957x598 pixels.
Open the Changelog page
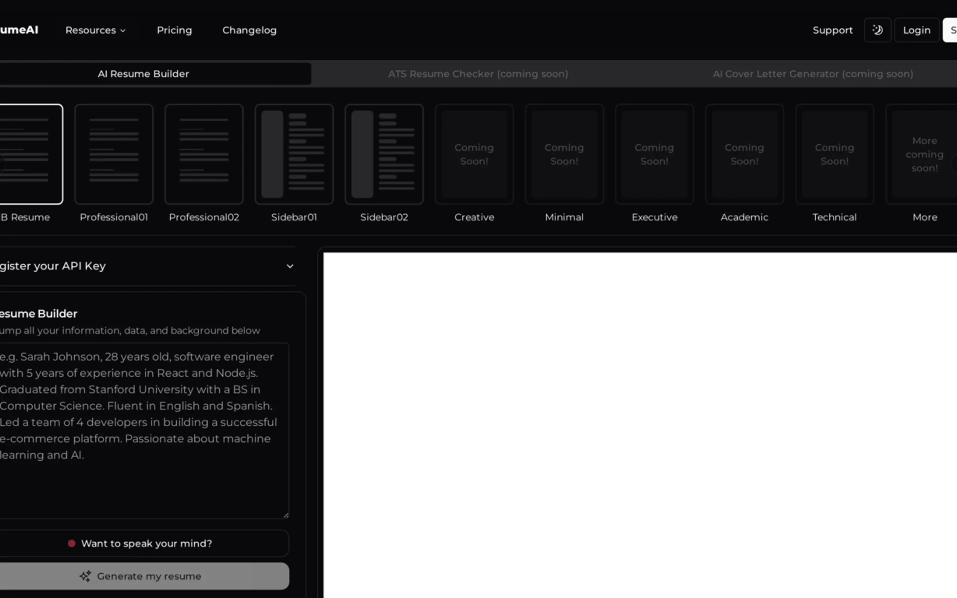pyautogui.click(x=249, y=30)
